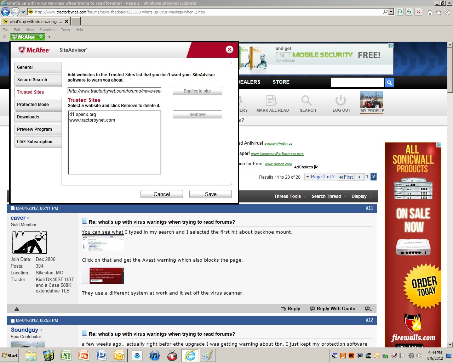Go to page 1 of the thread
The image size is (453, 363).
(367, 177)
